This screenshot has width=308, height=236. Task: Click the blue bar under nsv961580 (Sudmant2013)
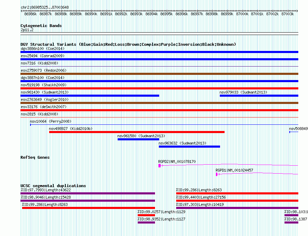(138, 139)
